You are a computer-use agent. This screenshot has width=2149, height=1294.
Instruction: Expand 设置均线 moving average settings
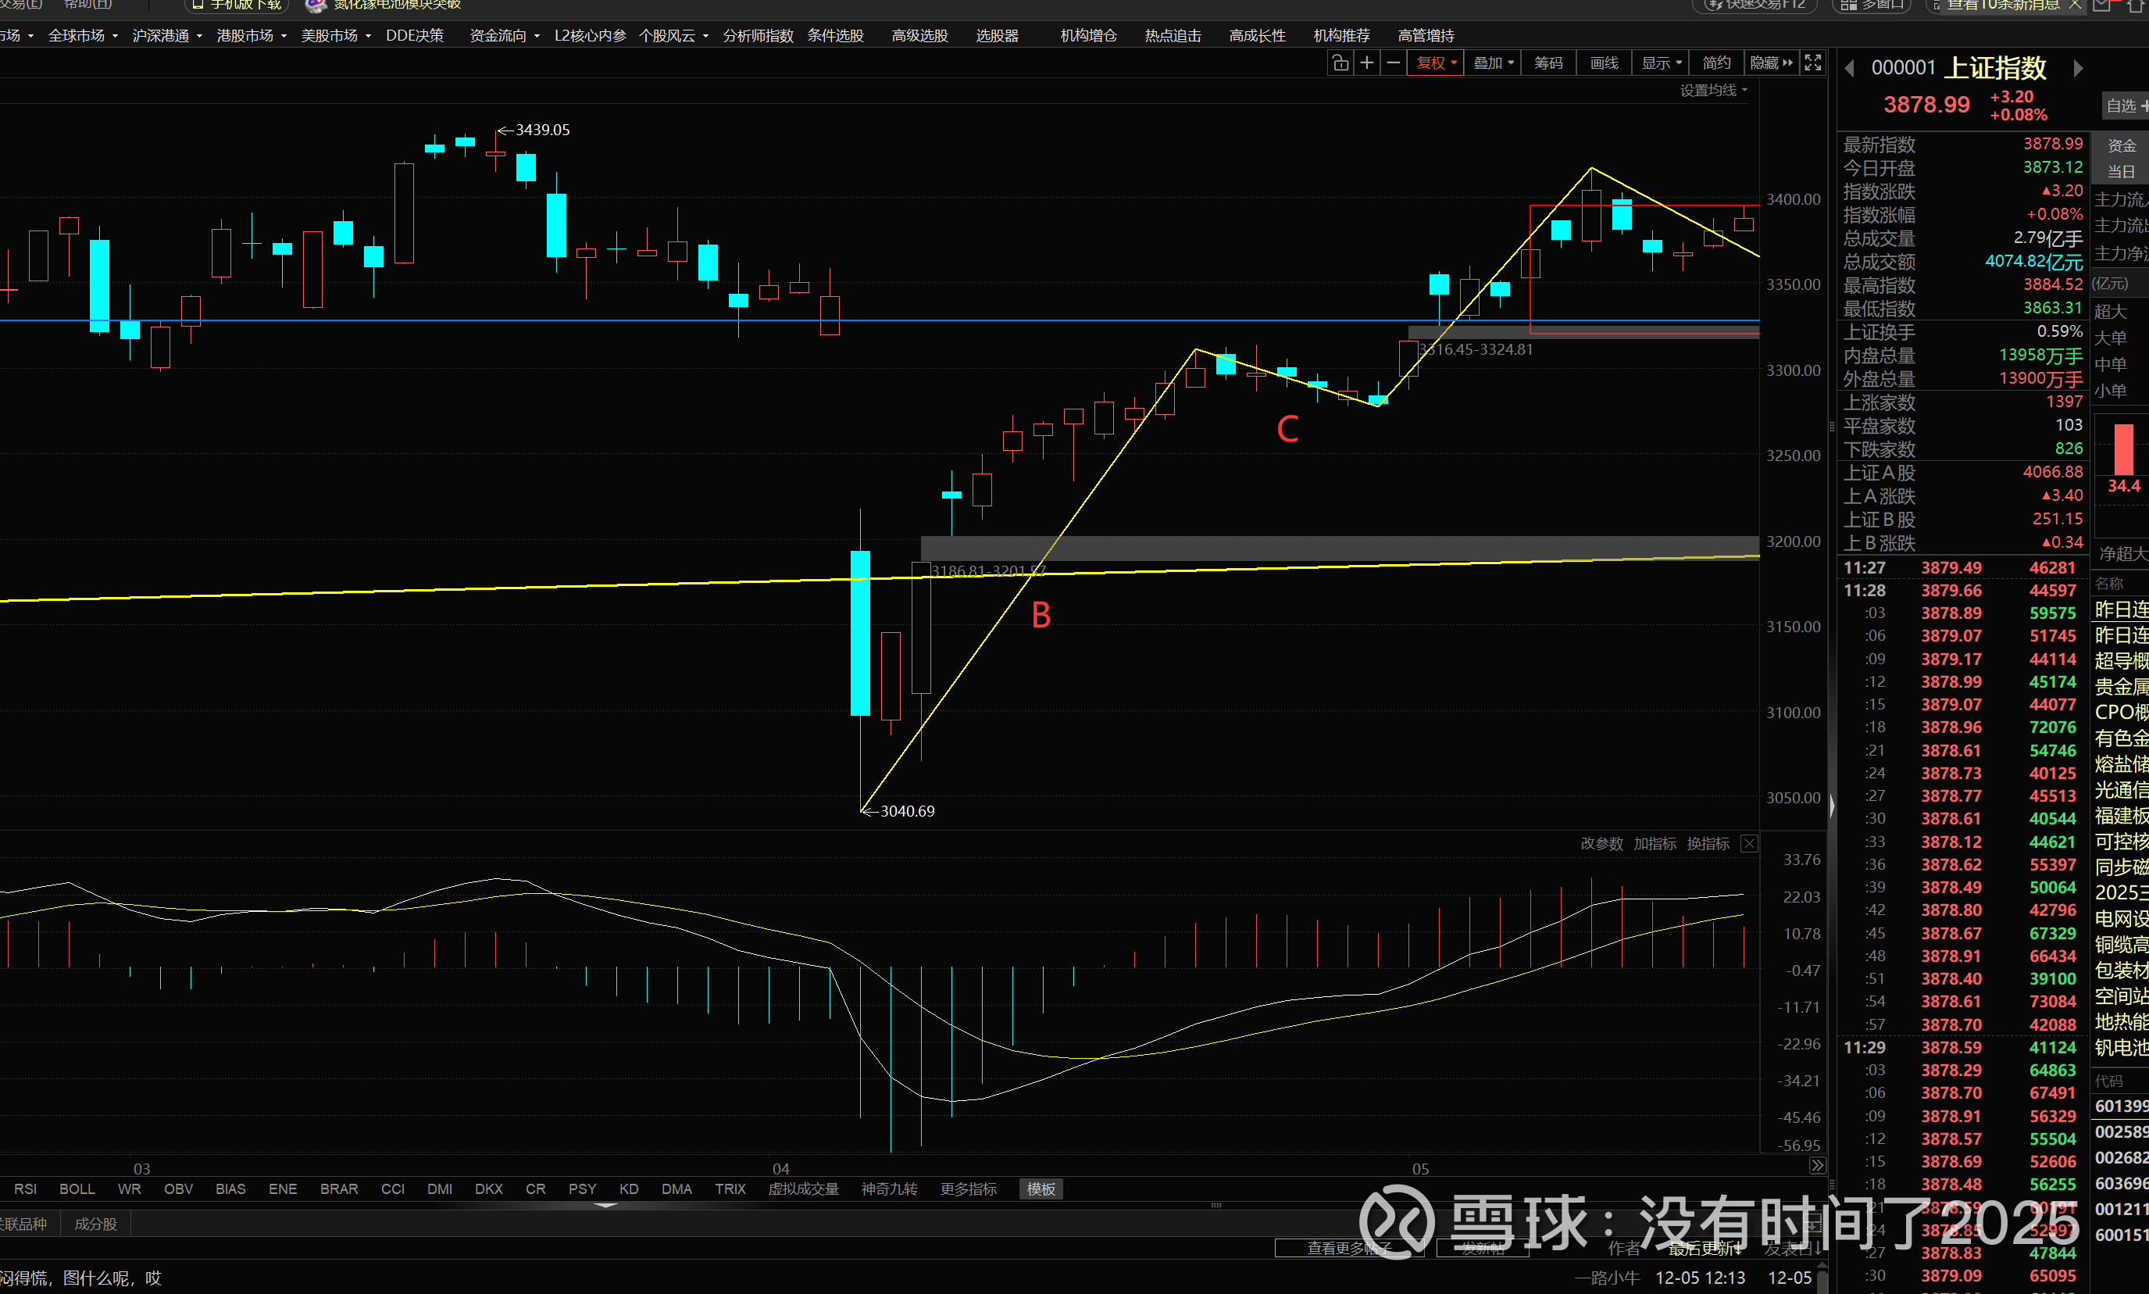[x=1712, y=90]
